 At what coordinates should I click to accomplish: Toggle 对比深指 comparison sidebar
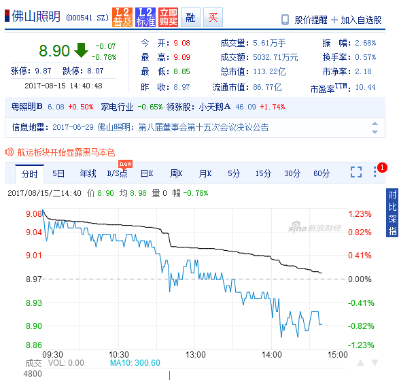[392, 213]
